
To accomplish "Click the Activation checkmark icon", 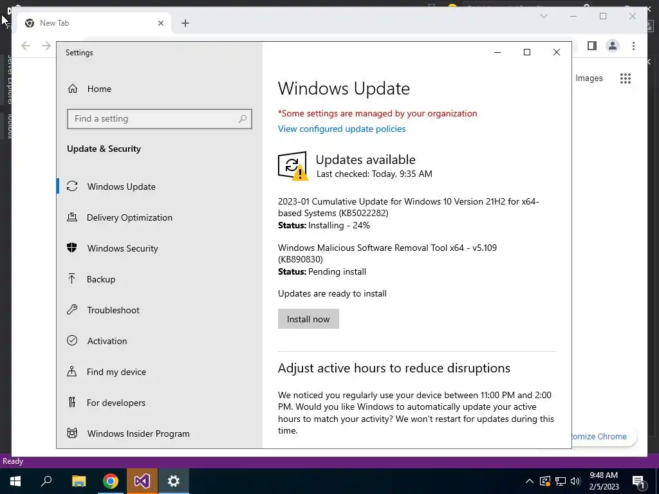I will 72,340.
